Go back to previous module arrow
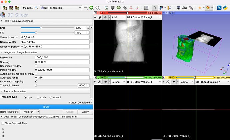This screenshot has width=230, height=140. (x=91, y=7)
